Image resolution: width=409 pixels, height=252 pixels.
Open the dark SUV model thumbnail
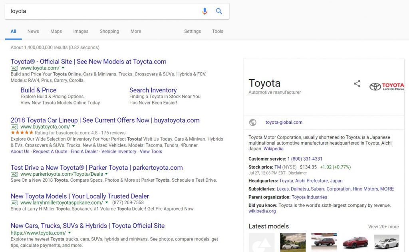[324, 242]
